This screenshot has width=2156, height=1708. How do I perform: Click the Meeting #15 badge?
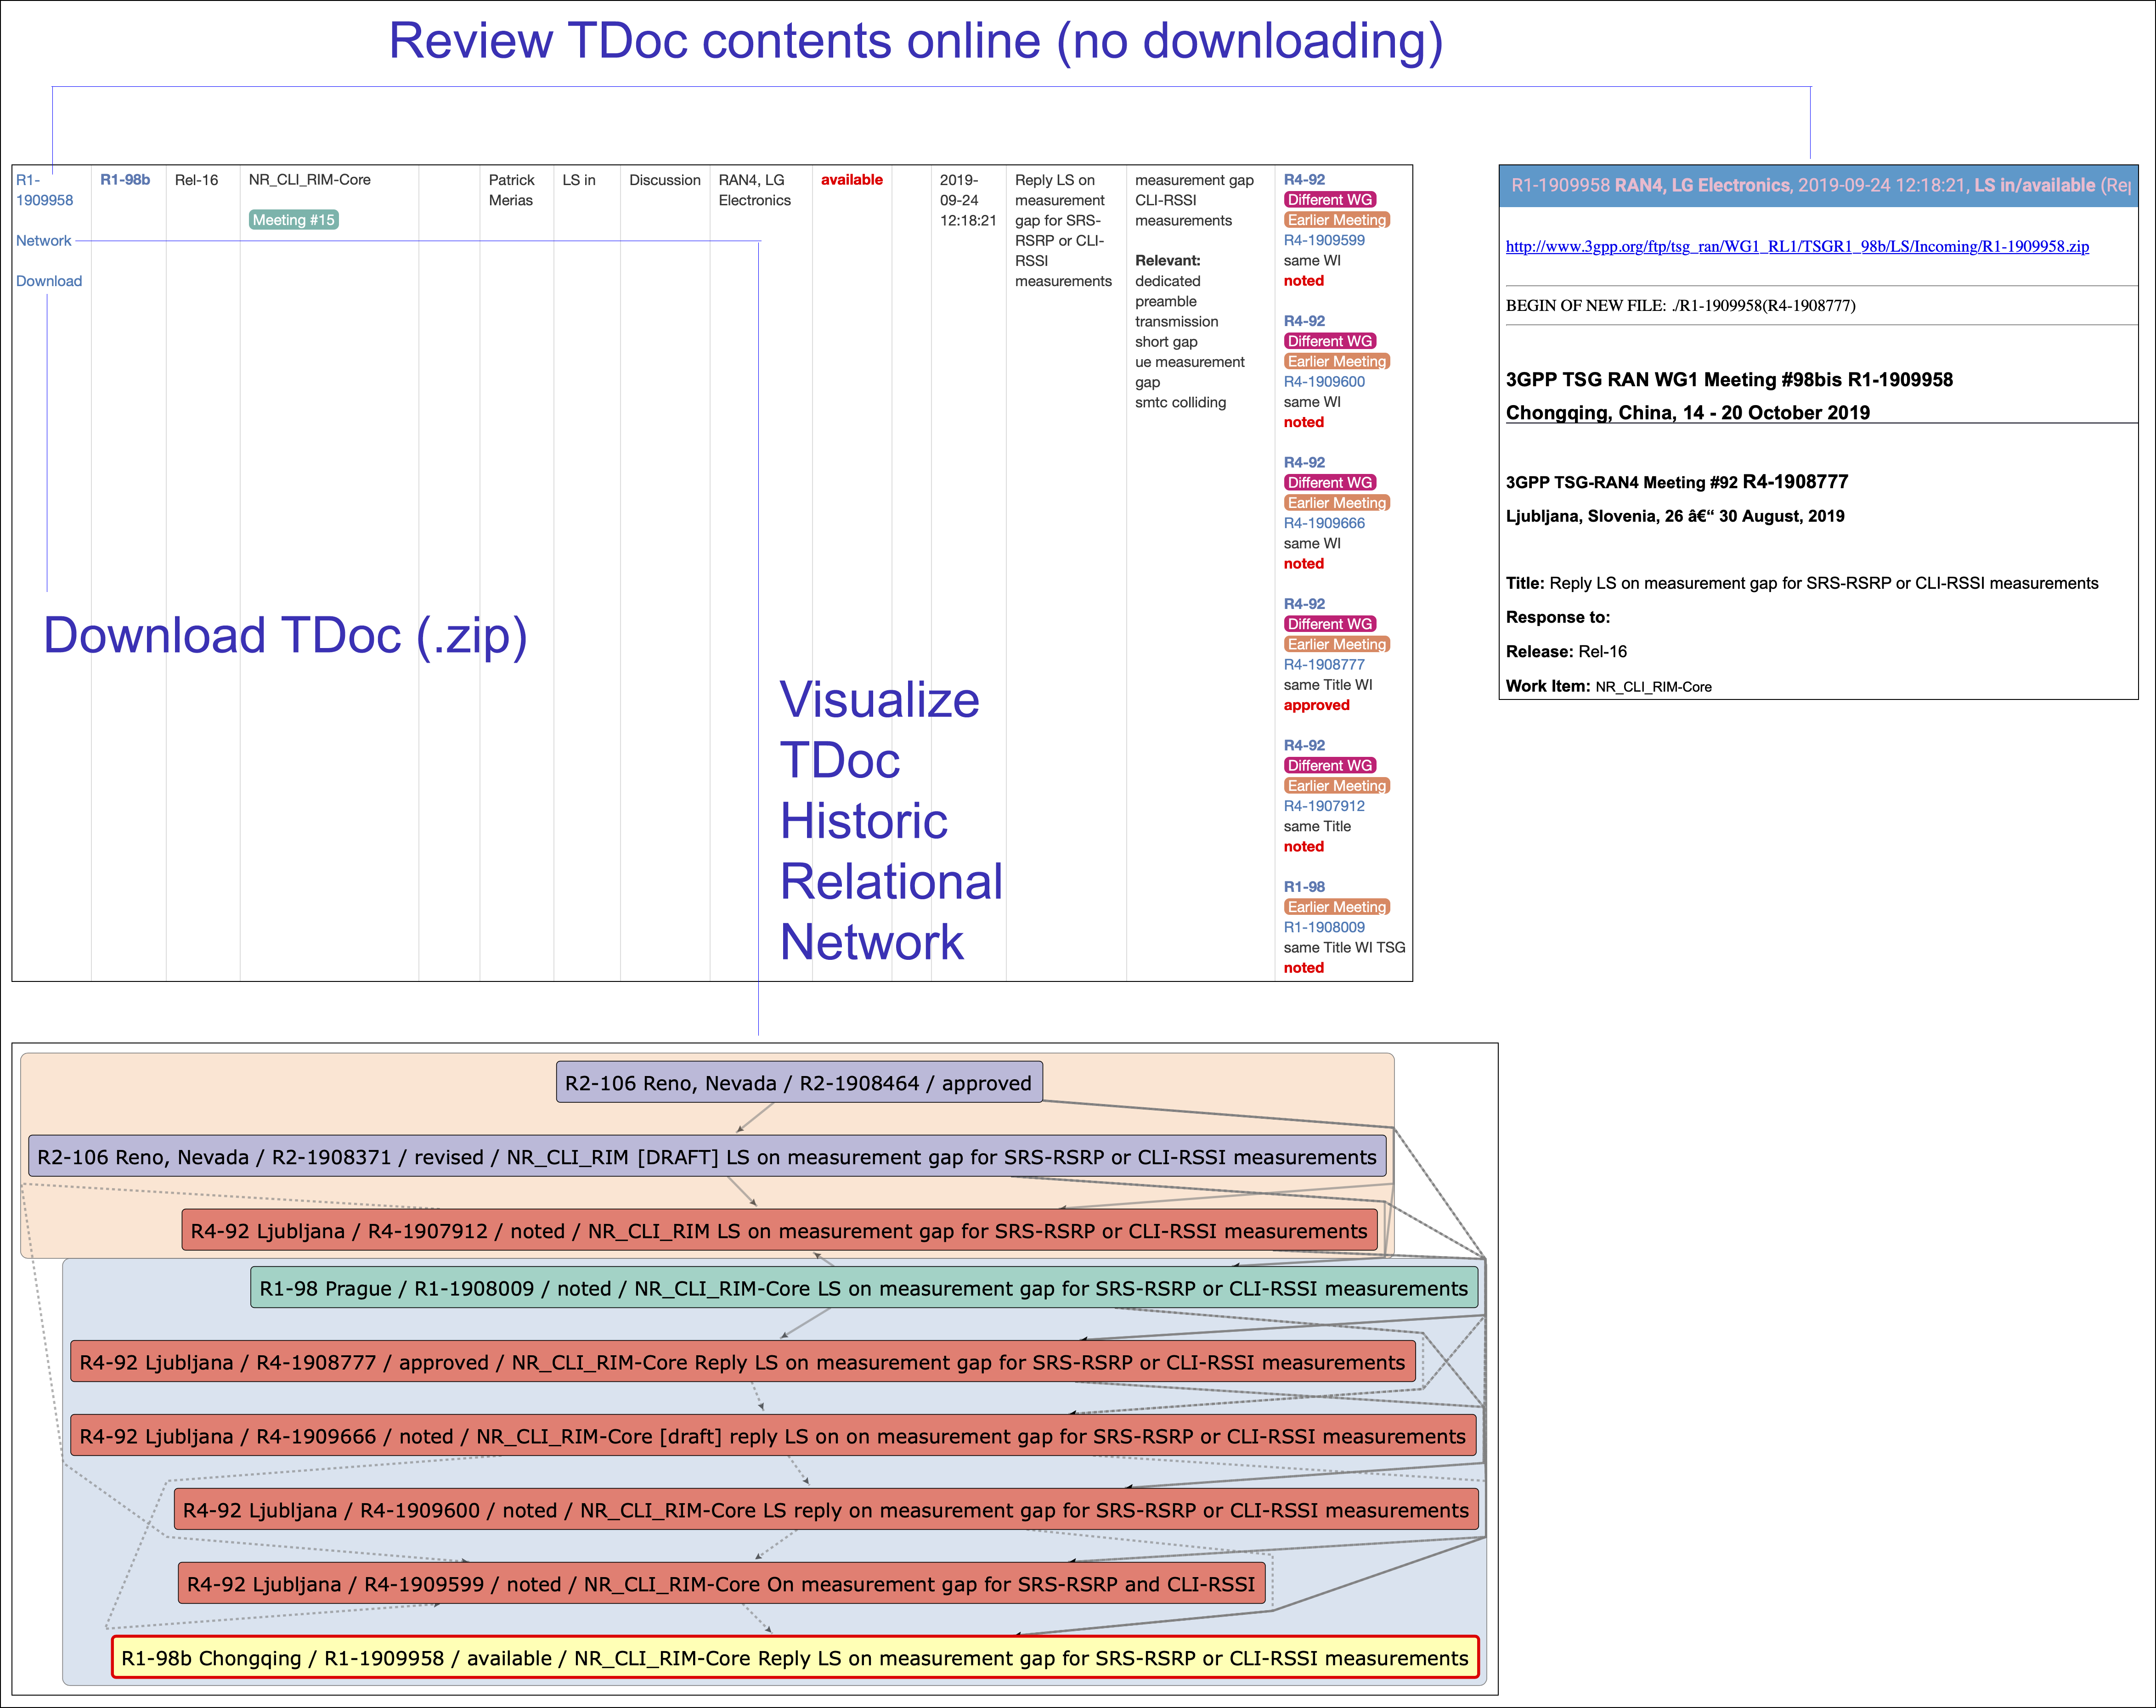pos(294,220)
